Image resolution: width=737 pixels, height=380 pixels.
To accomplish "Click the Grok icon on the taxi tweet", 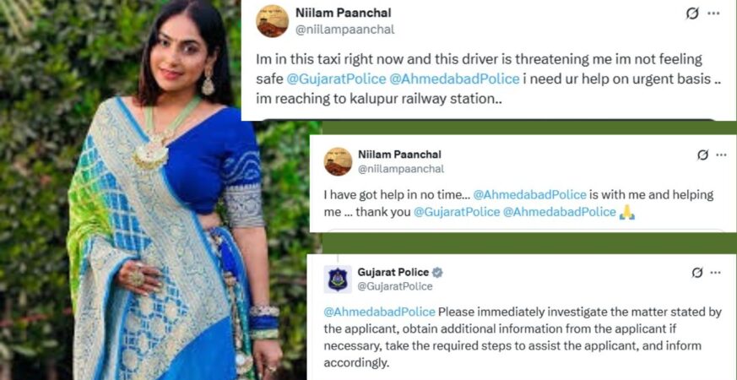I will coord(692,14).
